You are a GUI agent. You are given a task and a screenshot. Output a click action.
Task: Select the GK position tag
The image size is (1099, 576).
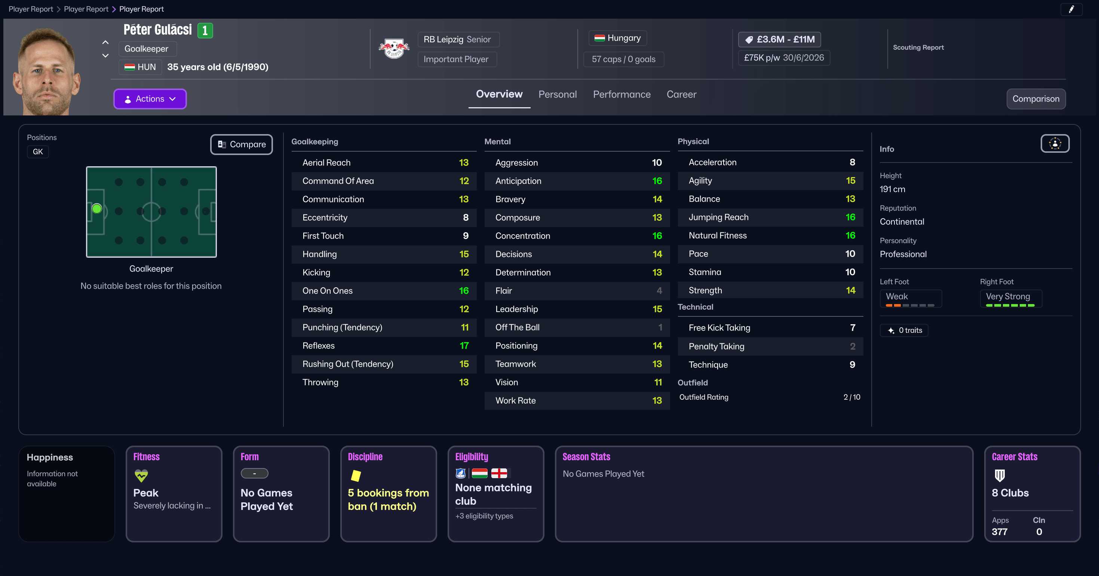point(37,151)
